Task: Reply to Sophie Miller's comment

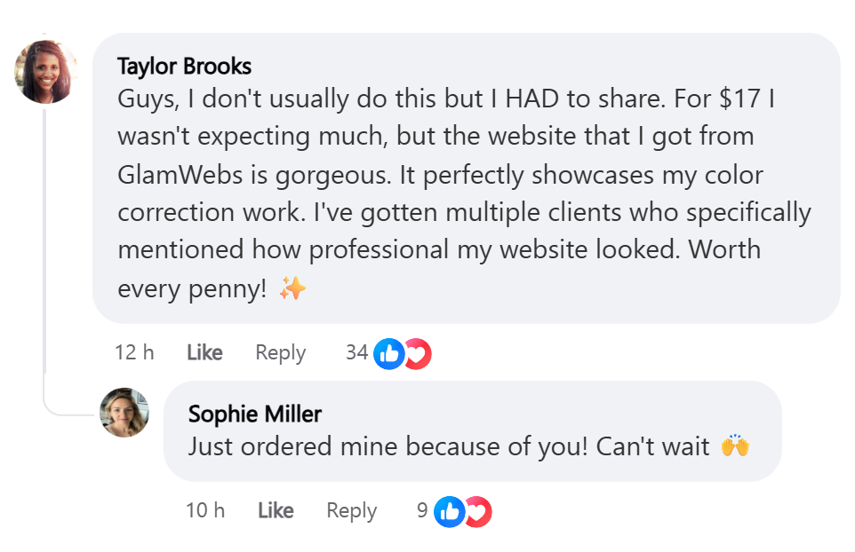Action: point(351,511)
